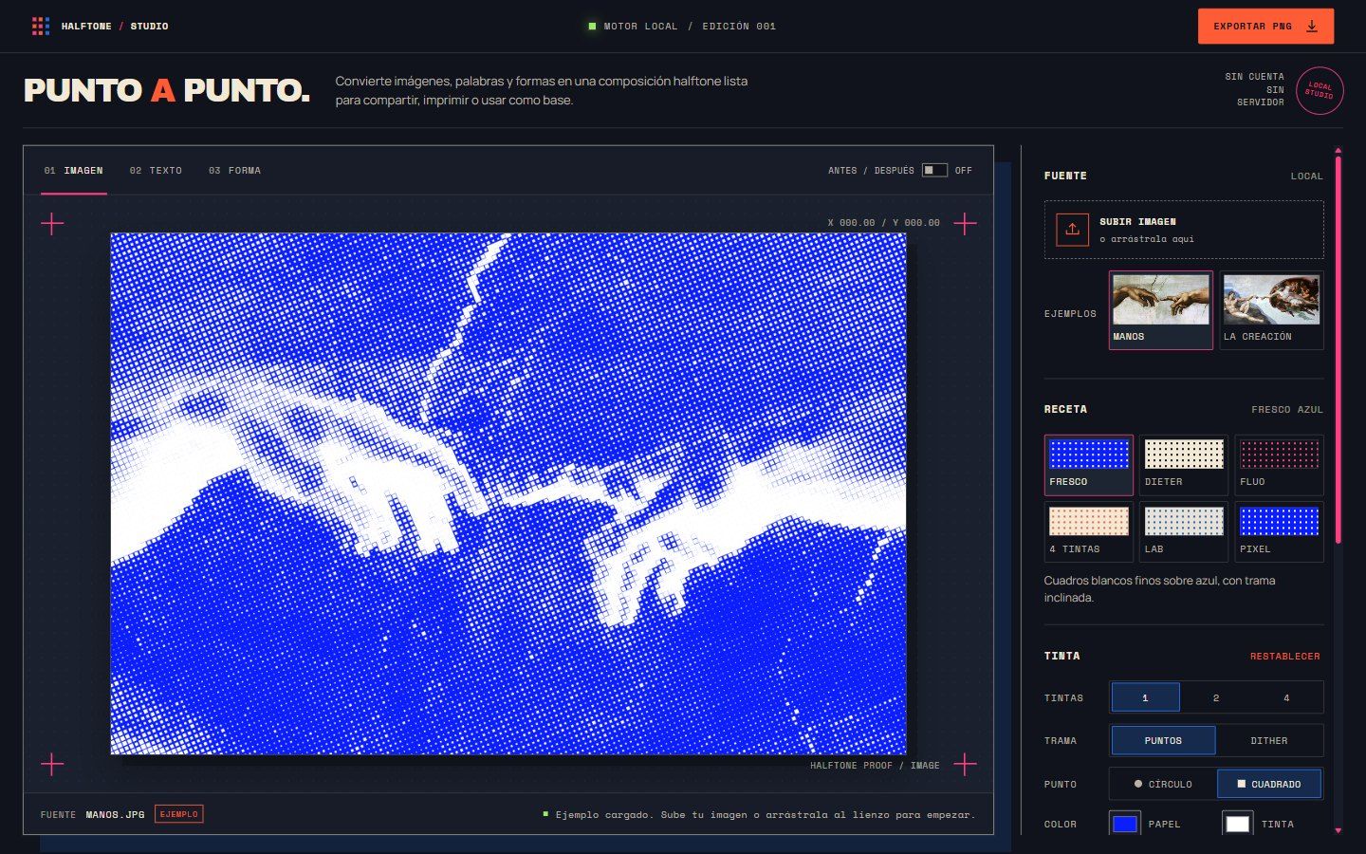Image resolution: width=1366 pixels, height=854 pixels.
Task: Select 1 tinta option
Action: pos(1145,697)
